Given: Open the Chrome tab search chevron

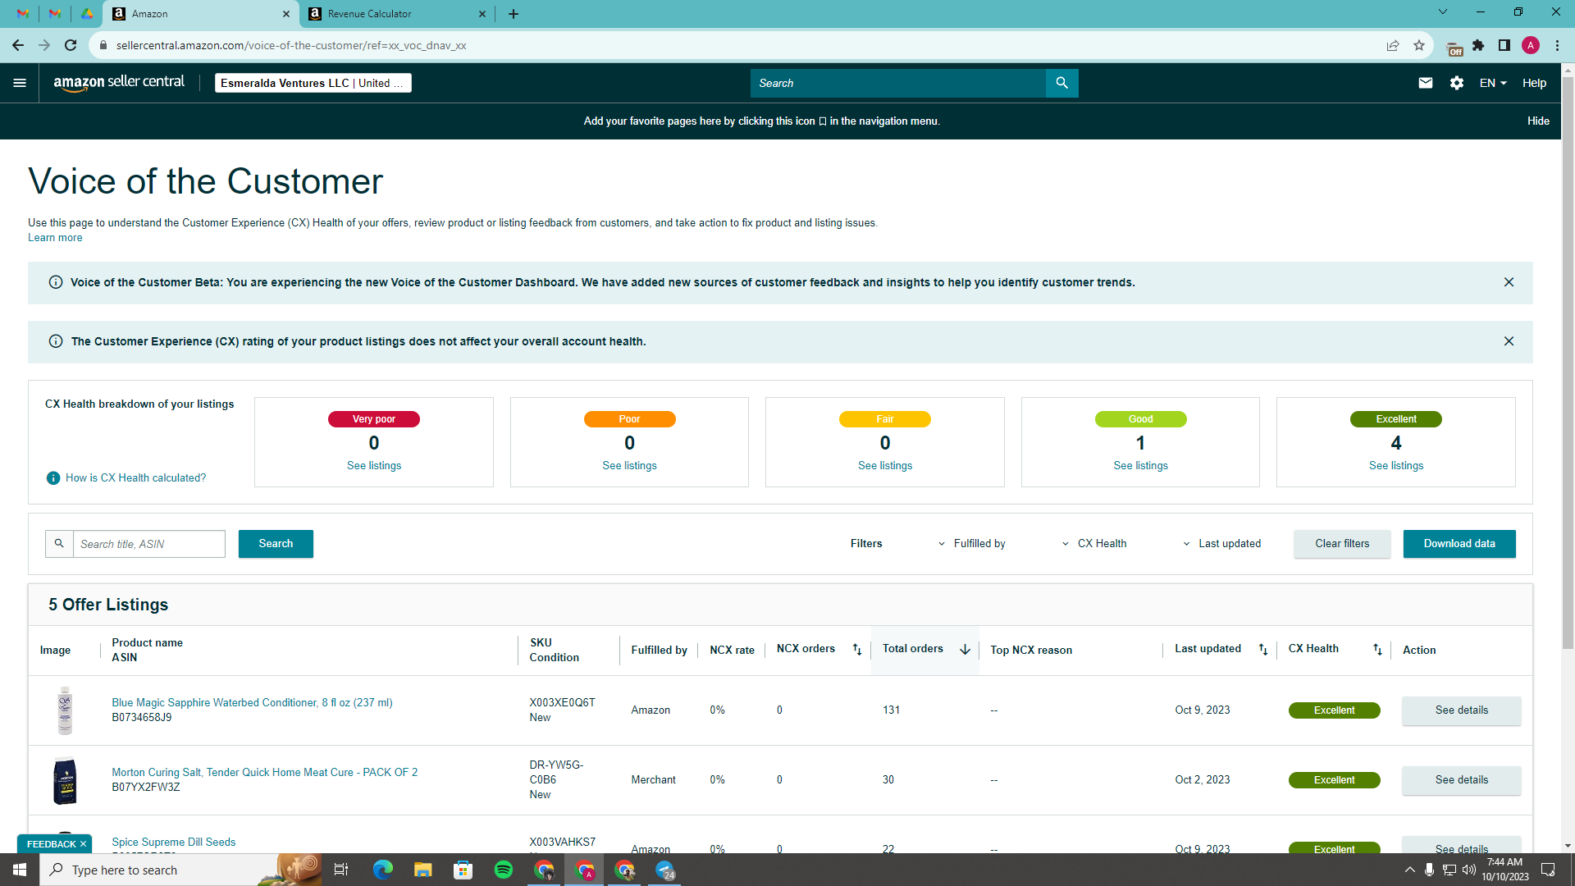Looking at the screenshot, I should [1443, 12].
